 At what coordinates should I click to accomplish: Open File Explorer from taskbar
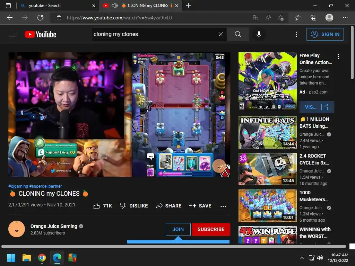click(26, 258)
